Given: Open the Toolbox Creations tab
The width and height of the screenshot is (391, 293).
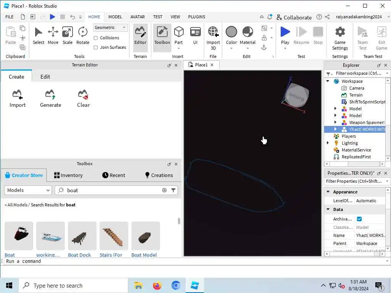Looking at the screenshot, I should pyautogui.click(x=159, y=175).
